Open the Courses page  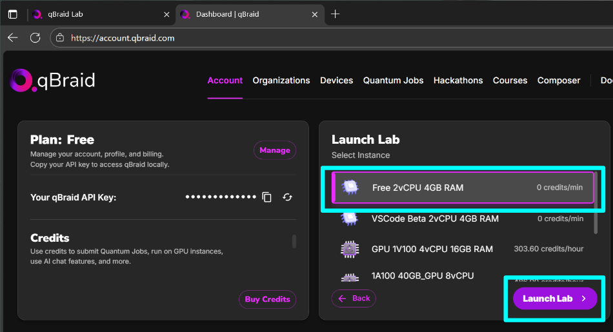coord(510,81)
